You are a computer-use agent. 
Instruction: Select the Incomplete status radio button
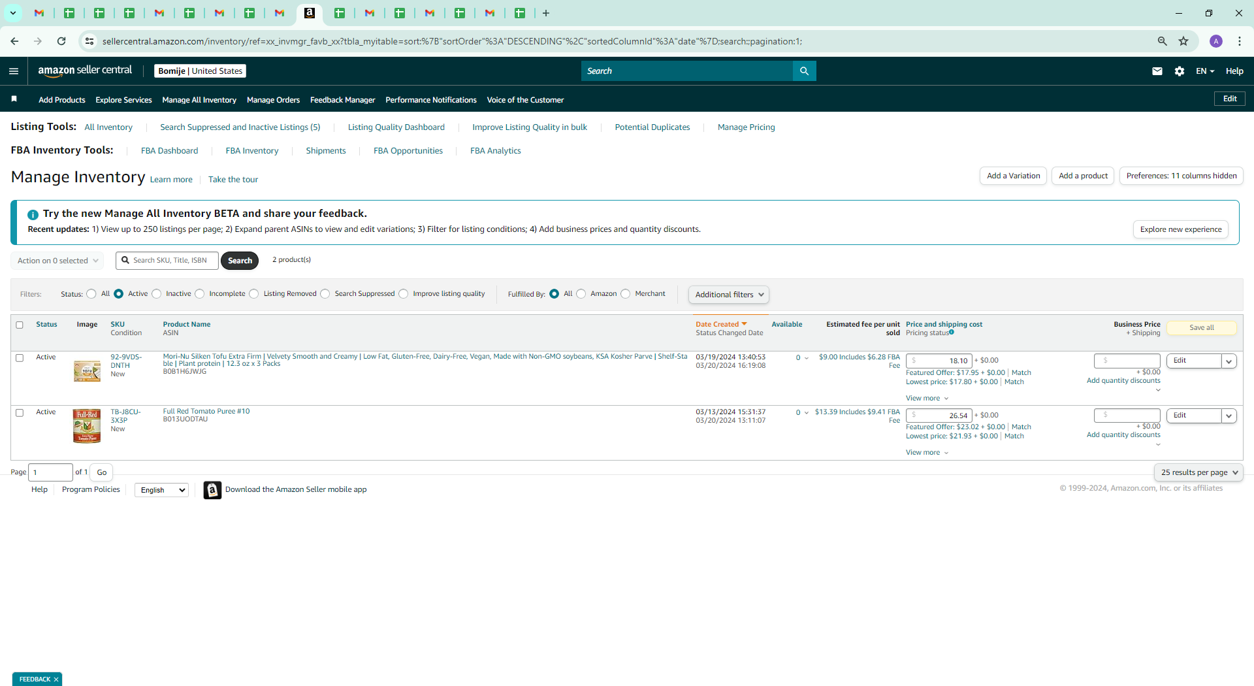pyautogui.click(x=200, y=294)
